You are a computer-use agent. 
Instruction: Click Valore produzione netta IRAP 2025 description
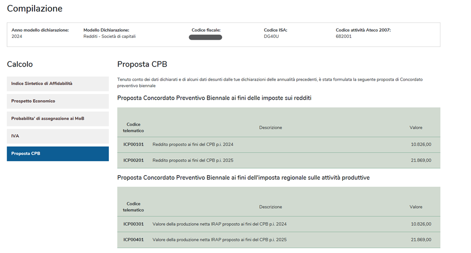220,239
